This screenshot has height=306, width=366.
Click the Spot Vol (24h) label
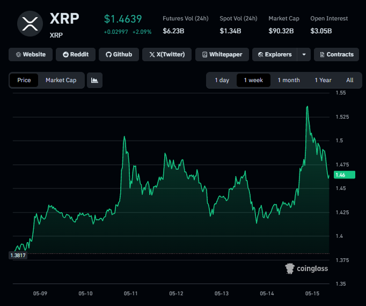[238, 18]
